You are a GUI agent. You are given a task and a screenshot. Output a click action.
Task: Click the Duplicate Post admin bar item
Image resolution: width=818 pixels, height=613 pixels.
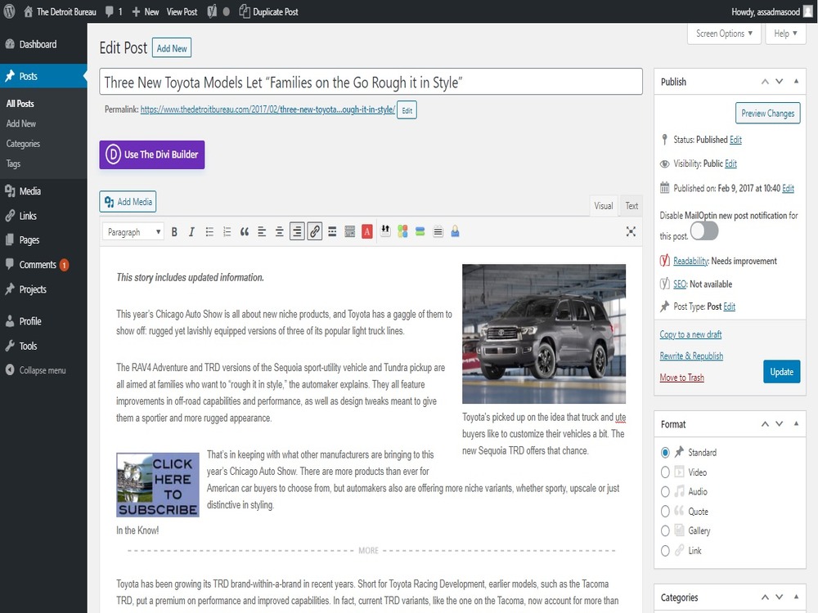tap(268, 11)
